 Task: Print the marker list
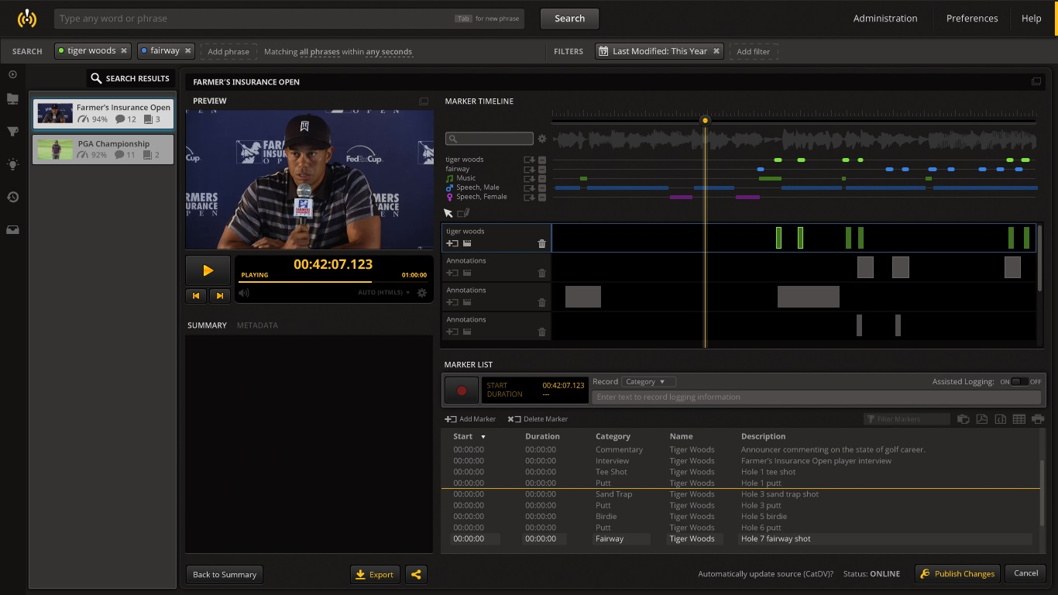coord(1038,419)
